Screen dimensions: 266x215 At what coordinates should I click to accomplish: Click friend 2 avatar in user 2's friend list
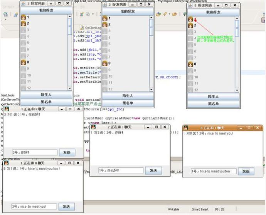105,25
